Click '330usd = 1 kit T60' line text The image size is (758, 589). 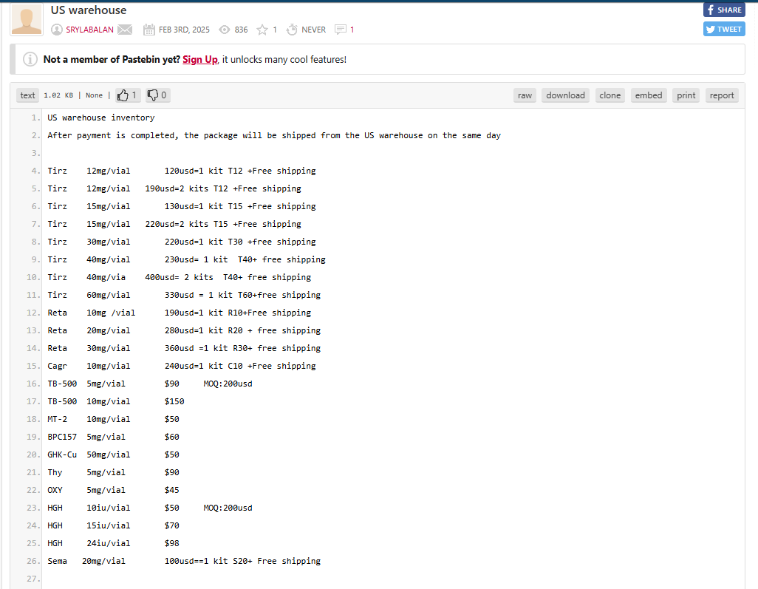coord(242,295)
